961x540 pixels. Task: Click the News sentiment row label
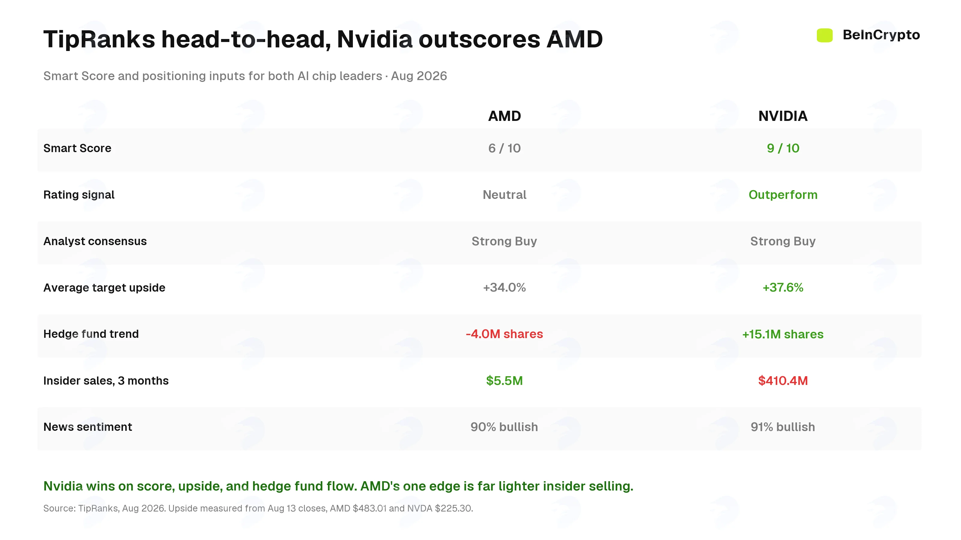point(88,427)
